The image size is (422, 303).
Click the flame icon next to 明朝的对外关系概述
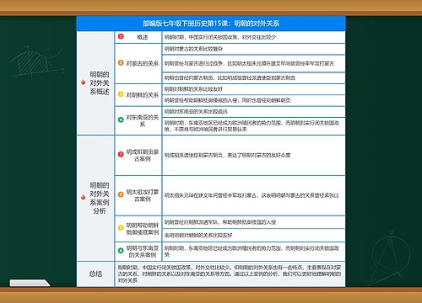pos(83,82)
